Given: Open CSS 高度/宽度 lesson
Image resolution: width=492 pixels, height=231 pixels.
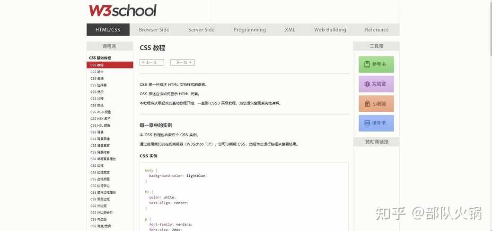Looking at the screenshot, I should (101, 226).
